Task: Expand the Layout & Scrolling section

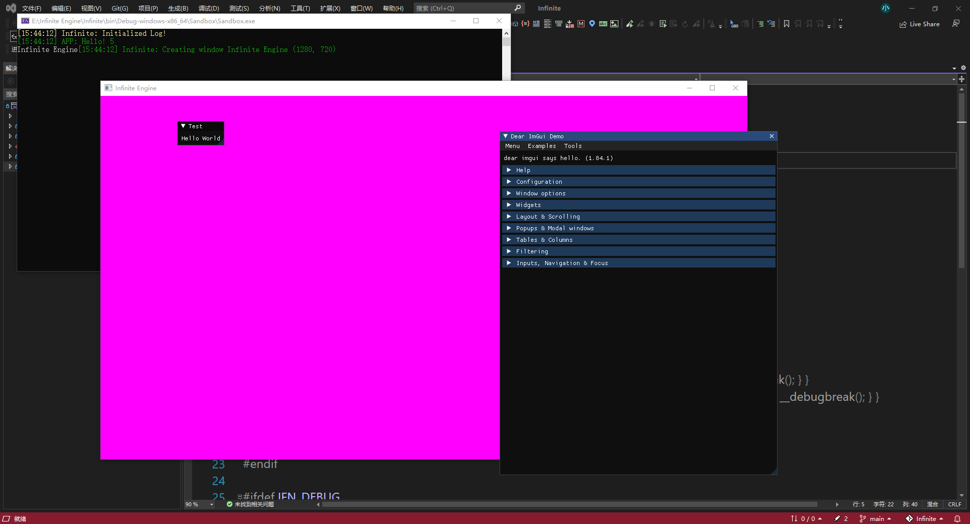Action: pos(639,217)
